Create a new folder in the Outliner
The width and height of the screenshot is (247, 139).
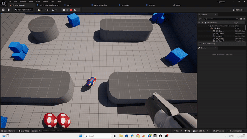pos(241,19)
